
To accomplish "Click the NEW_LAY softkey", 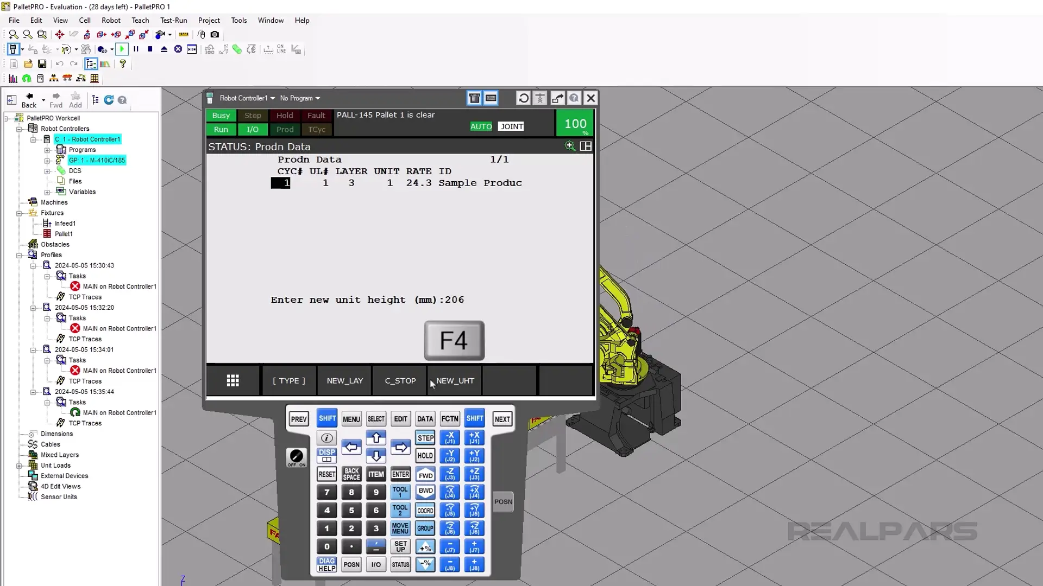I will click(345, 381).
